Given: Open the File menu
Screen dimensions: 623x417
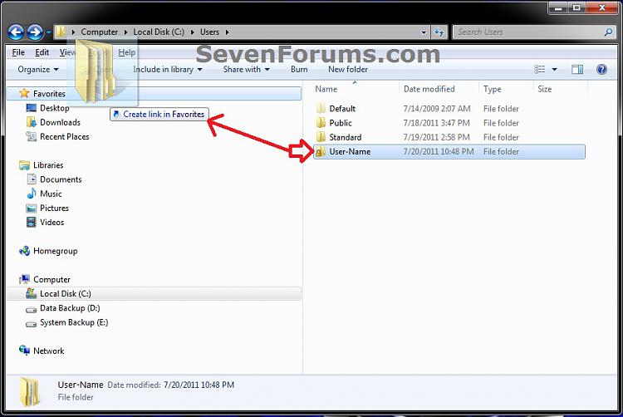Looking at the screenshot, I should 18,52.
